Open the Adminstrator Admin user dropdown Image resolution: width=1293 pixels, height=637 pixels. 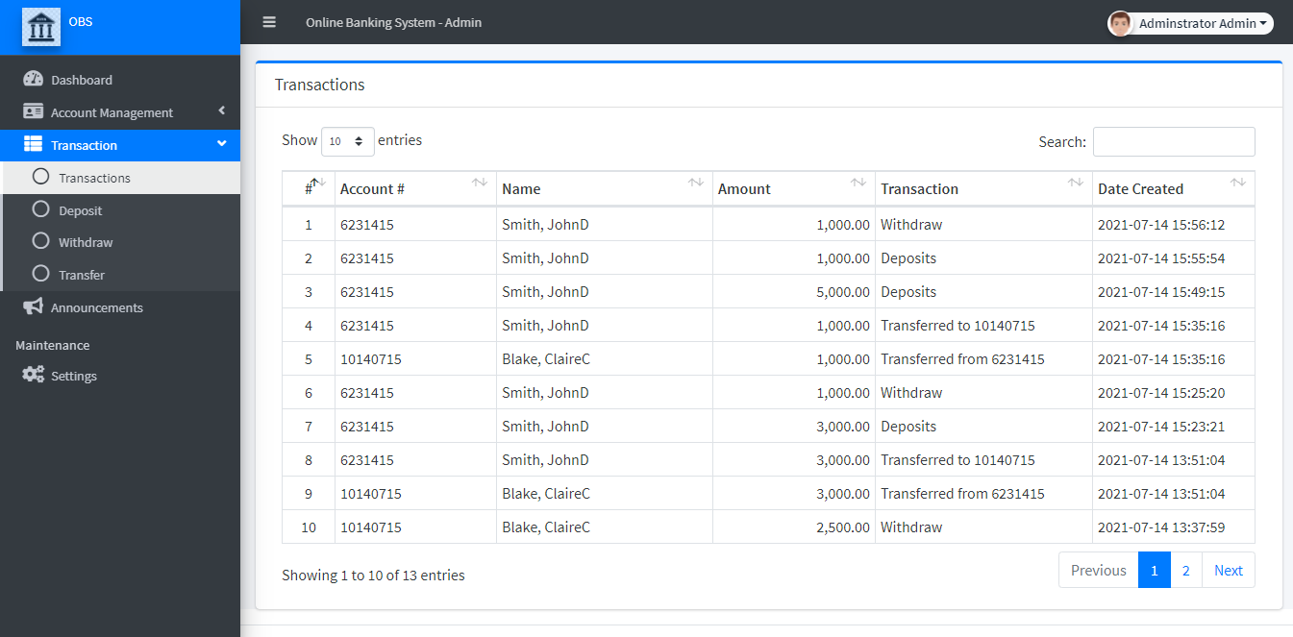pyautogui.click(x=1202, y=23)
